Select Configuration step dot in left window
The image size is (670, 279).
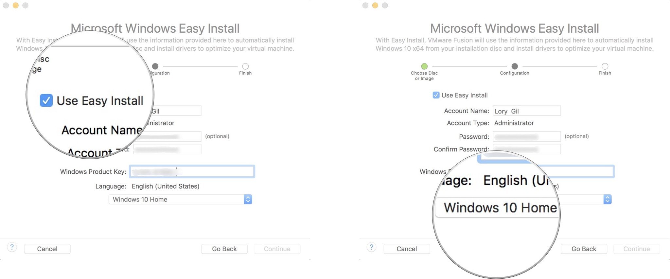click(155, 66)
